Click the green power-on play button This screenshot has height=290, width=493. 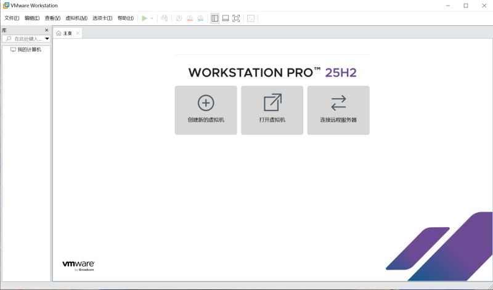point(144,19)
